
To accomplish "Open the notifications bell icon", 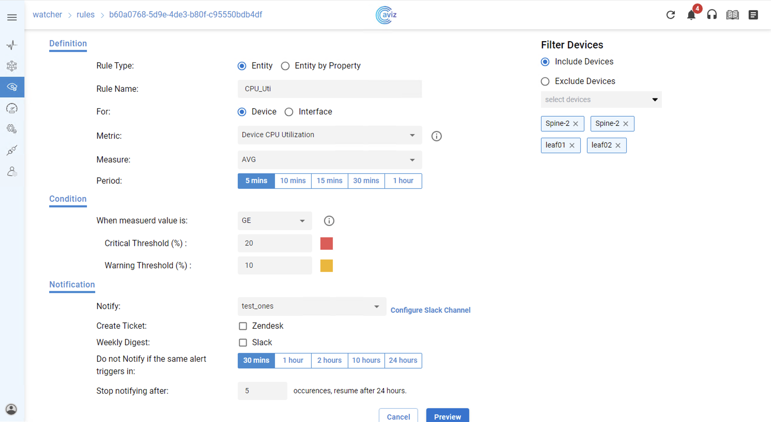I will pyautogui.click(x=691, y=15).
